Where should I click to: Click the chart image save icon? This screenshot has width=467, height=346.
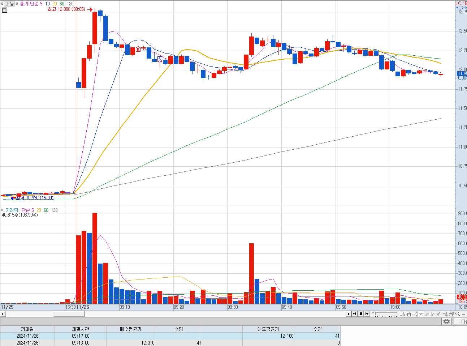451,314
